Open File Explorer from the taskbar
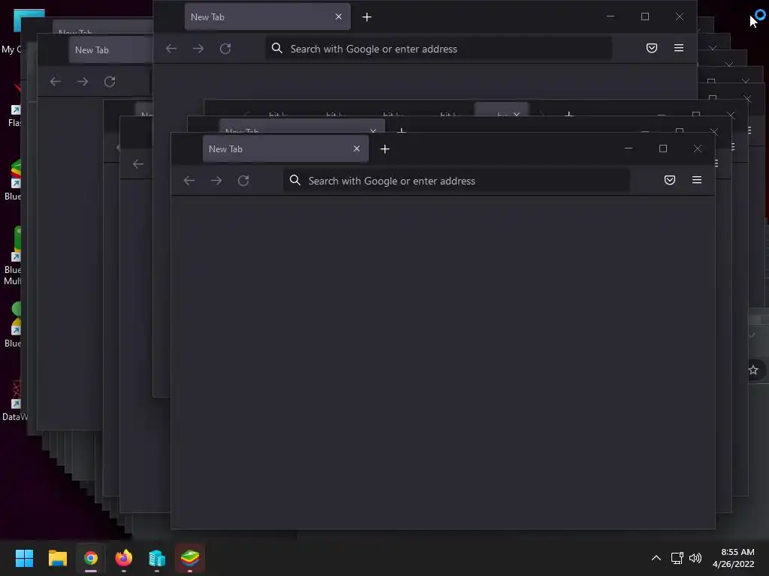 click(57, 558)
